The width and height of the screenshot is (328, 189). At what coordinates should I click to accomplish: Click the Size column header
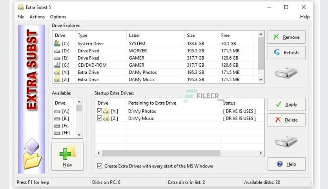202,36
